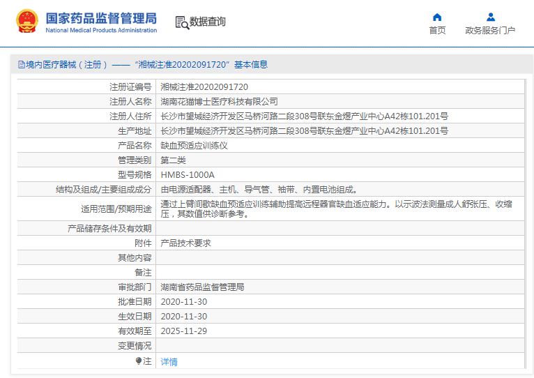Screen dimensions: 534x378
Task: Click the 产品储存条件及有效期 label
Action: pos(109,228)
